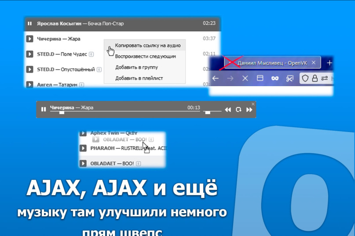This screenshot has width=355, height=236.
Task: Seek in the mini player progress bar
Action: pyautogui.click(x=125, y=111)
